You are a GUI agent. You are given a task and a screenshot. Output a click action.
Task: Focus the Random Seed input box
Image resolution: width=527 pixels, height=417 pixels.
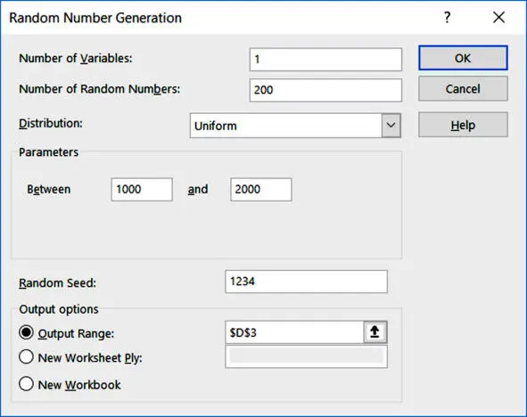306,282
